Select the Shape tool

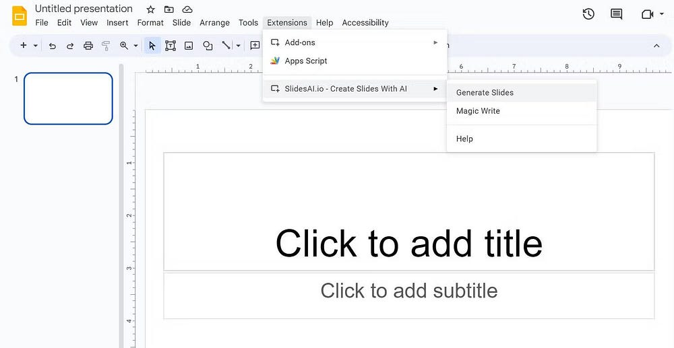[208, 46]
